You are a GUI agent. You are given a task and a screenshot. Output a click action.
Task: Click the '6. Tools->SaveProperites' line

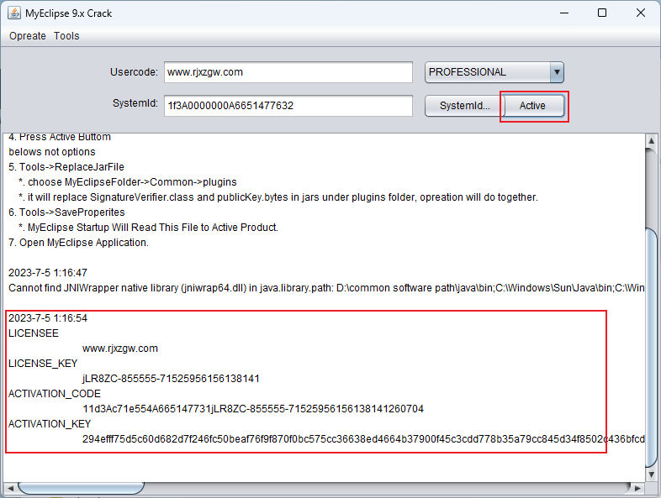pos(66,212)
